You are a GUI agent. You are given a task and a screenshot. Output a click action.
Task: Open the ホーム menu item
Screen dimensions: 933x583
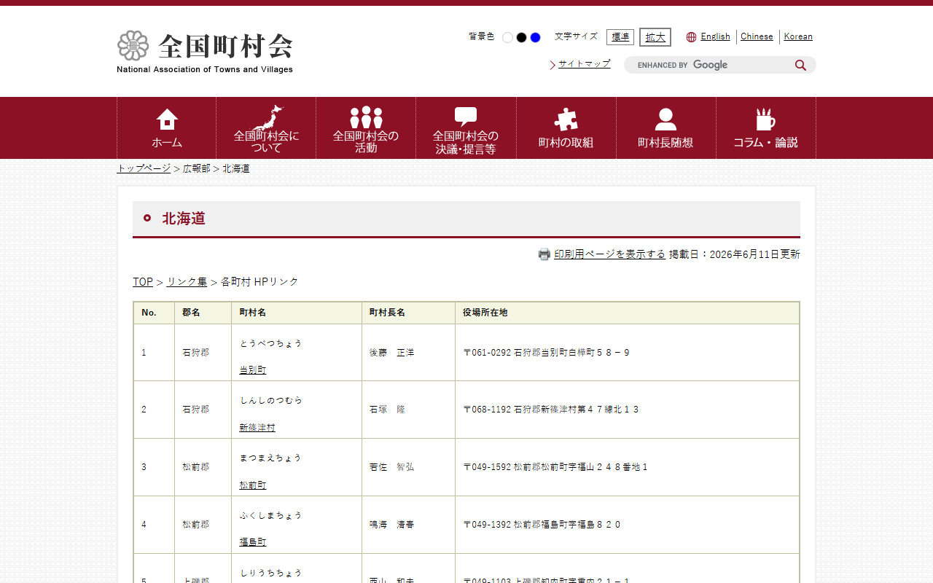click(x=167, y=128)
